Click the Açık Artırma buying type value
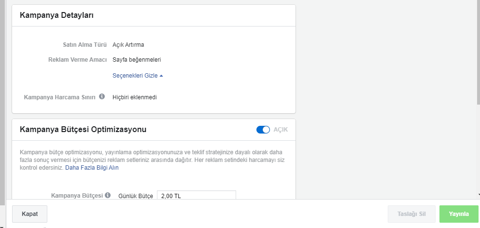The height and width of the screenshot is (228, 480). [x=128, y=45]
